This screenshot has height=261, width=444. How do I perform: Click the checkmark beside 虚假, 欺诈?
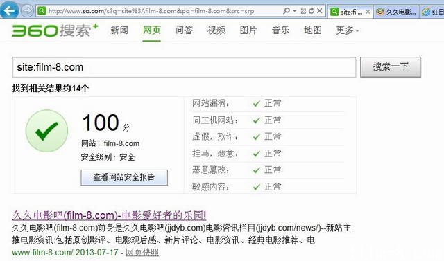pos(257,137)
